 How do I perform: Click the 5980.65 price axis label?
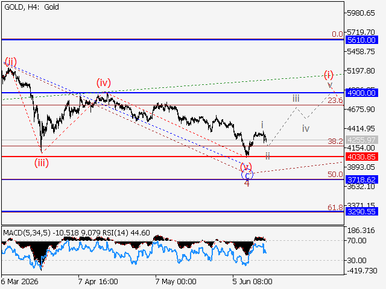(x=361, y=13)
